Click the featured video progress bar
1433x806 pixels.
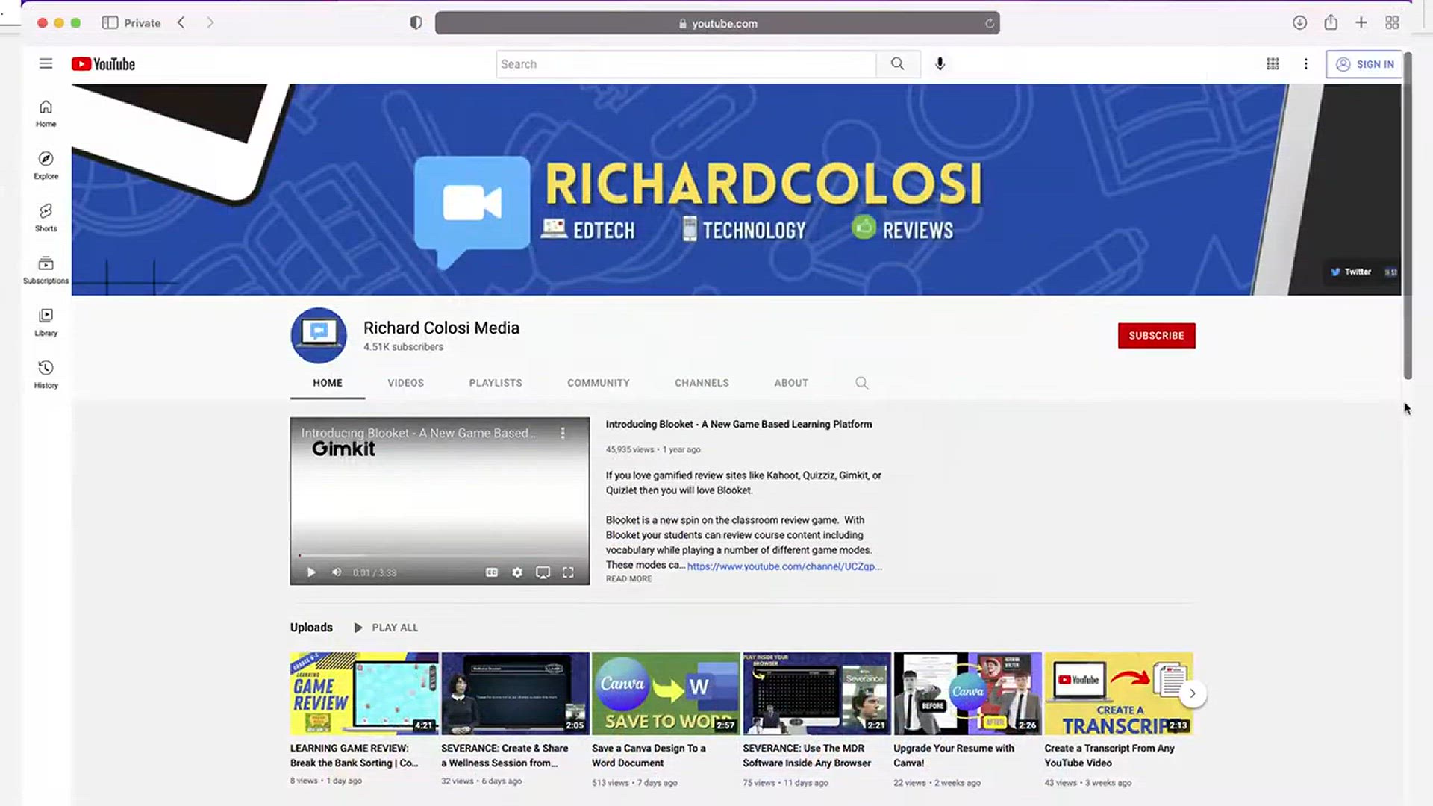pos(440,556)
